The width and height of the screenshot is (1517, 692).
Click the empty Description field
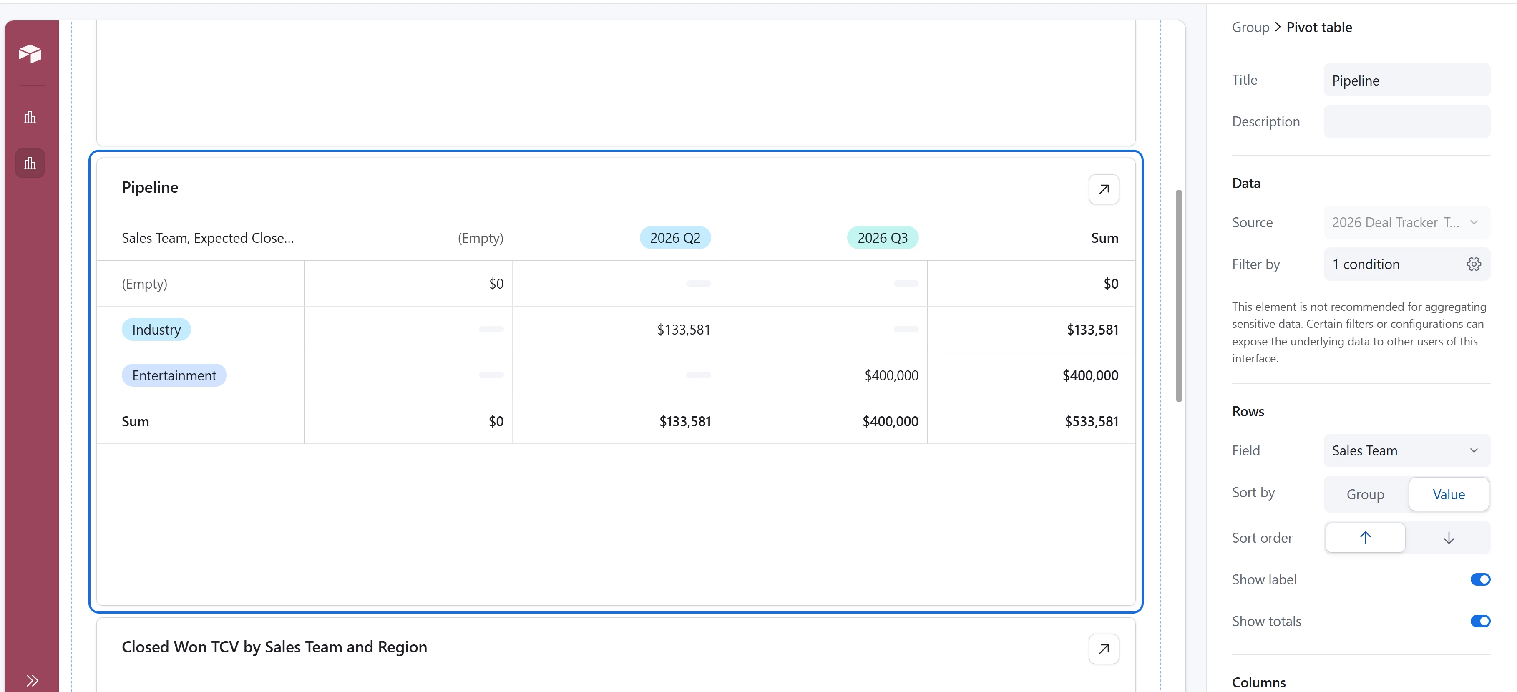tap(1406, 121)
